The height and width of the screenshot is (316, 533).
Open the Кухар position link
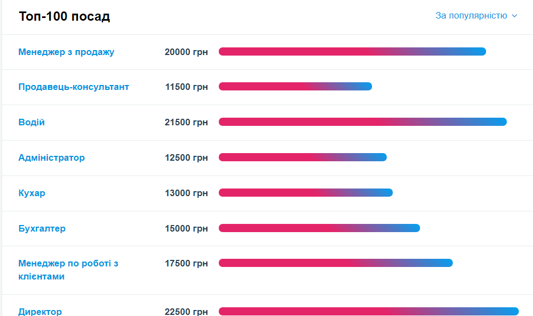point(32,193)
